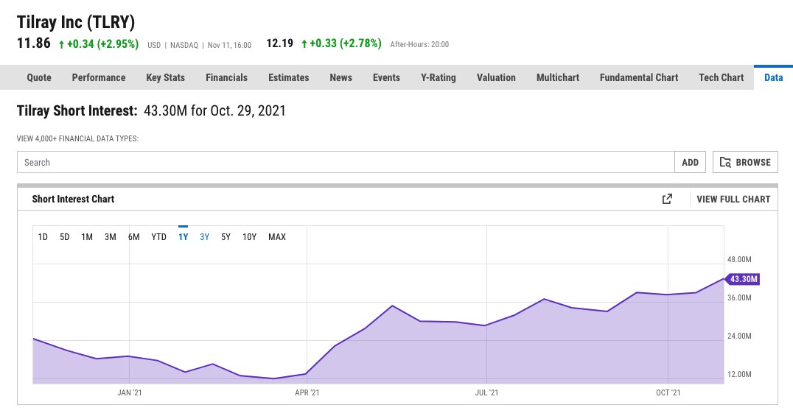
Task: Switch to the Performance tab
Action: pyautogui.click(x=99, y=77)
